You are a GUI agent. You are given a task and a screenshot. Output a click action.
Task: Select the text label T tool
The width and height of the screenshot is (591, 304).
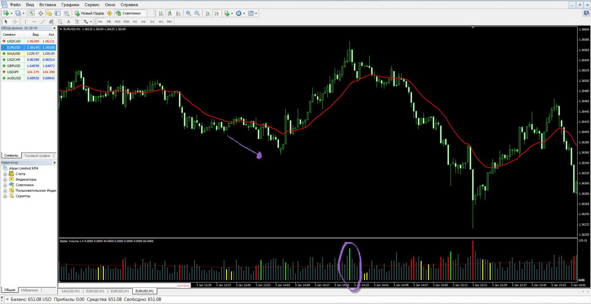[77, 22]
